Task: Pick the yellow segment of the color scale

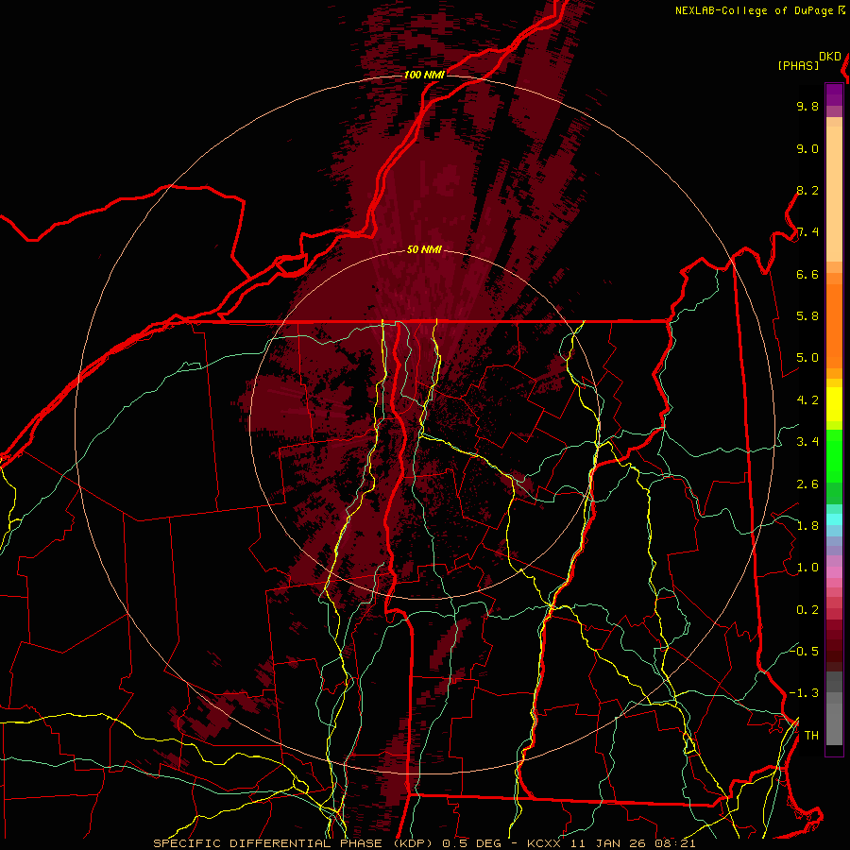Action: 834,404
